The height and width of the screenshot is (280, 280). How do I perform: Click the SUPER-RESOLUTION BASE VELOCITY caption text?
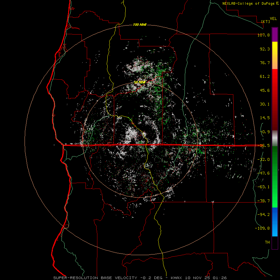click(95, 278)
